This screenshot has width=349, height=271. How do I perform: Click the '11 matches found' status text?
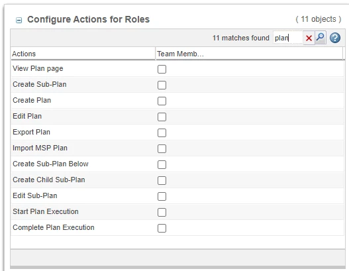tap(241, 38)
